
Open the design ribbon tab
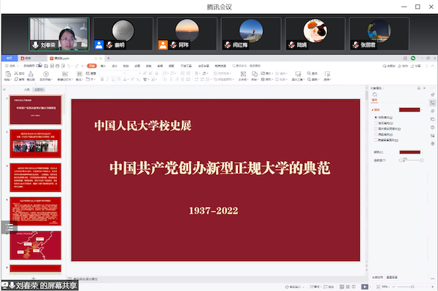[x=115, y=66]
